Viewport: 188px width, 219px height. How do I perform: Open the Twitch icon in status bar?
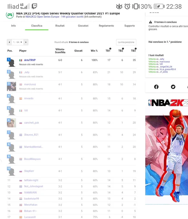(34, 6)
